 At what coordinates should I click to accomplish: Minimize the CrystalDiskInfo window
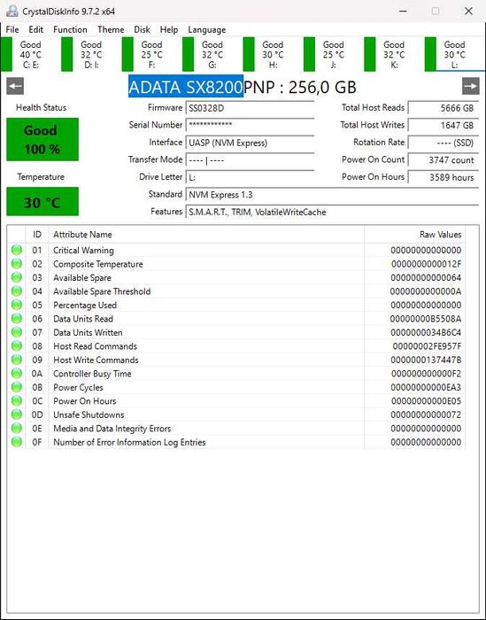click(403, 11)
